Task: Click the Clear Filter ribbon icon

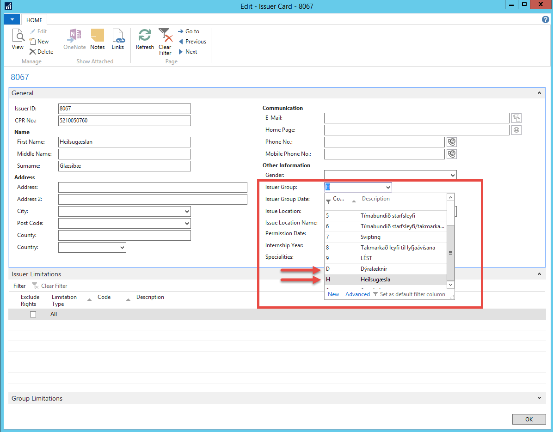Action: [x=165, y=41]
